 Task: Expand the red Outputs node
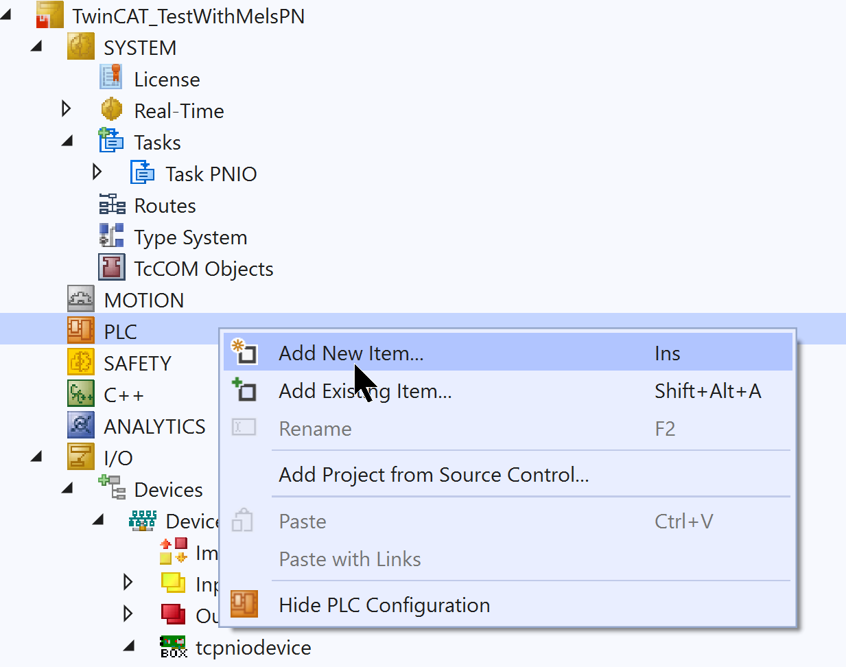tap(128, 613)
